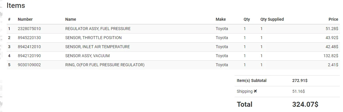Image resolution: width=343 pixels, height=112 pixels.
Task: Select part number 8945220130
Action: (29, 38)
